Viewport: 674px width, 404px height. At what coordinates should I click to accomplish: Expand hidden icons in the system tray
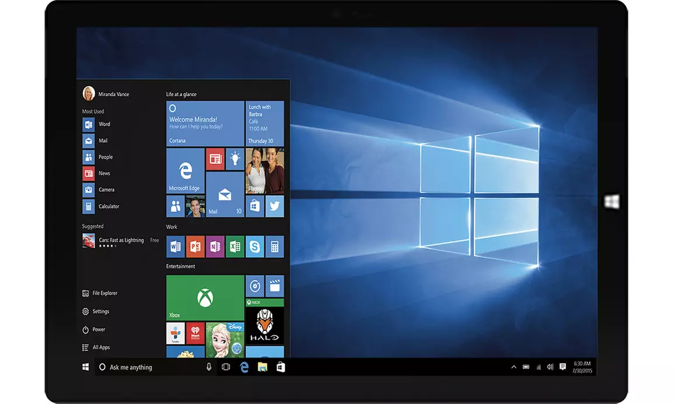pos(514,367)
